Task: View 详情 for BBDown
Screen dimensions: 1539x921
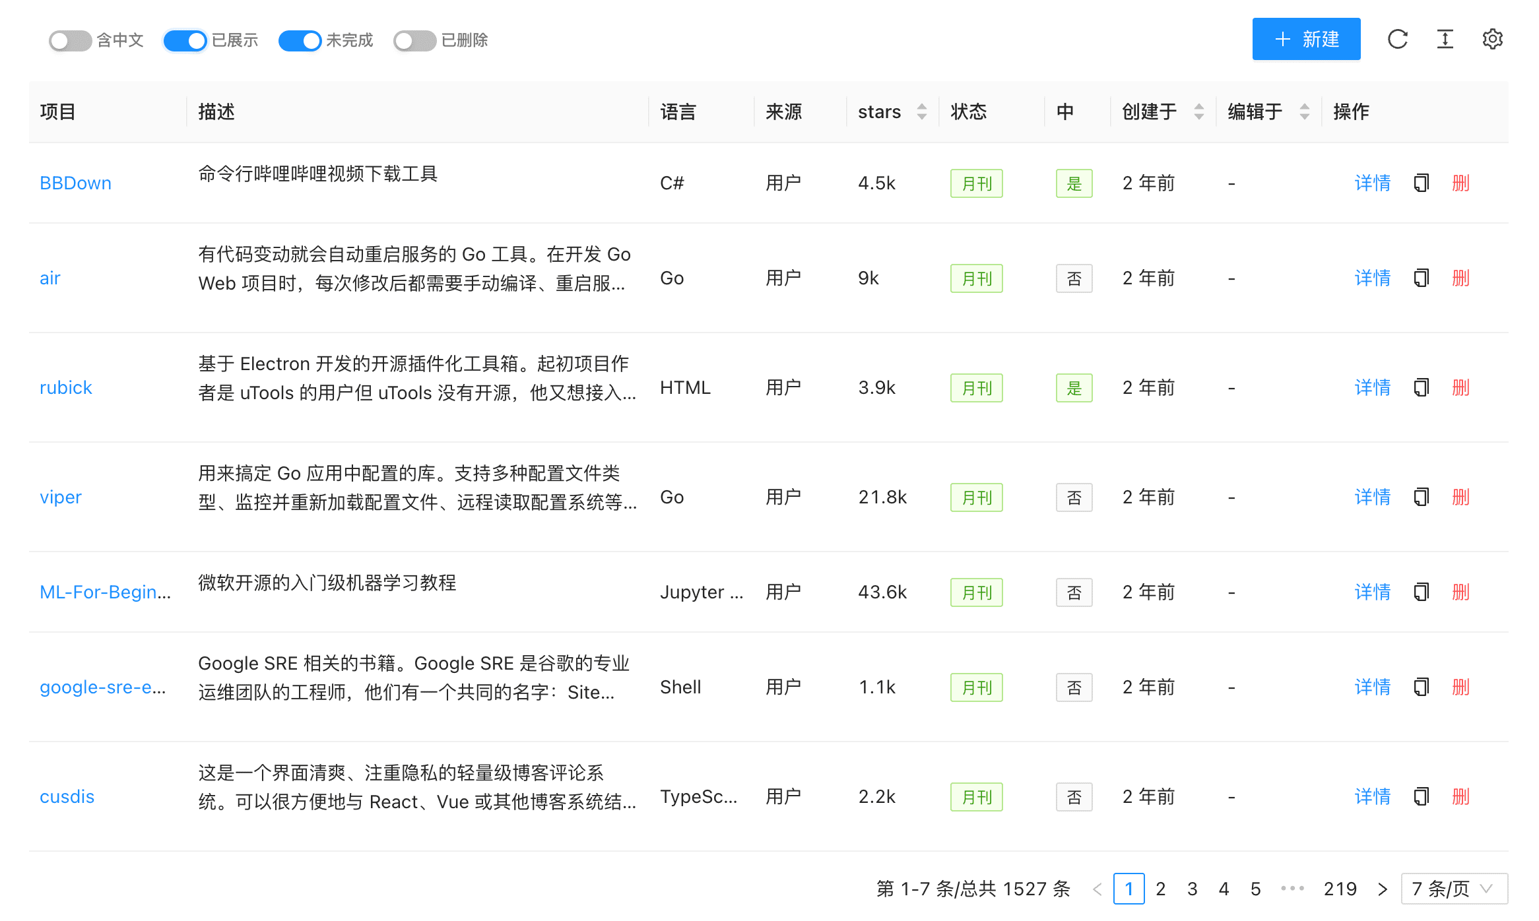Action: pos(1373,183)
